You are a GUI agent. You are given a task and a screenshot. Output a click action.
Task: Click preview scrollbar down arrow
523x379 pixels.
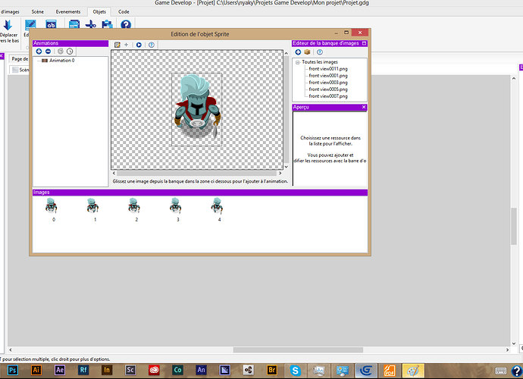pyautogui.click(x=287, y=167)
